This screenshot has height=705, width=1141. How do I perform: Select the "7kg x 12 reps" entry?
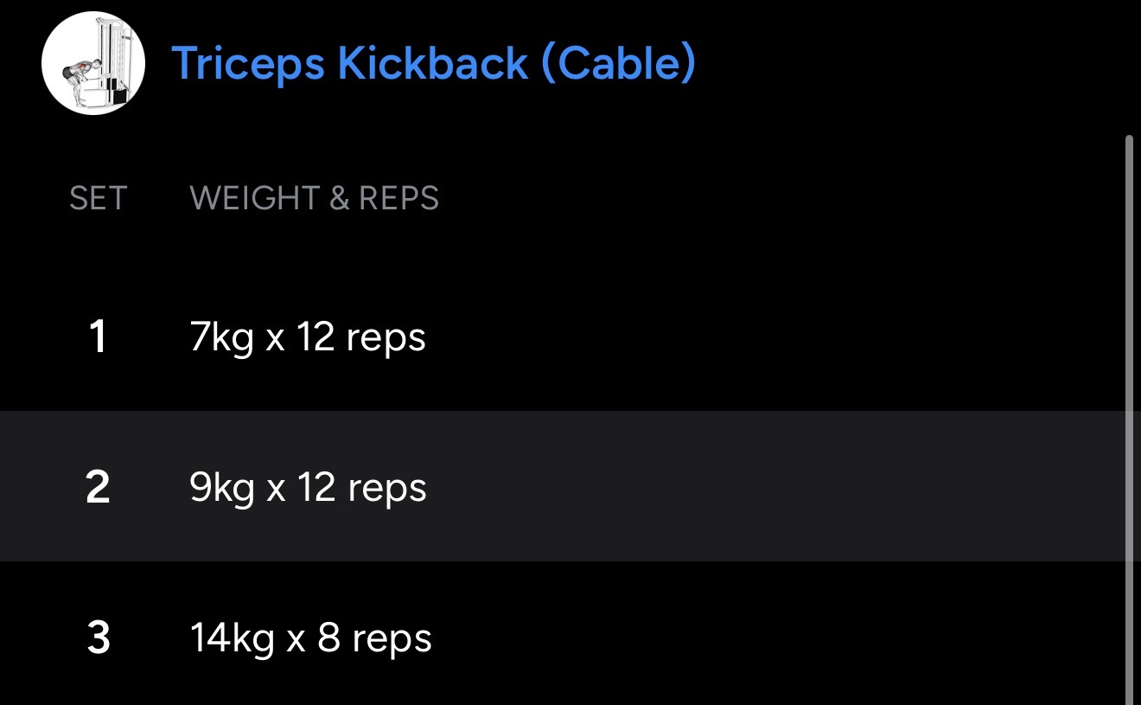point(308,337)
